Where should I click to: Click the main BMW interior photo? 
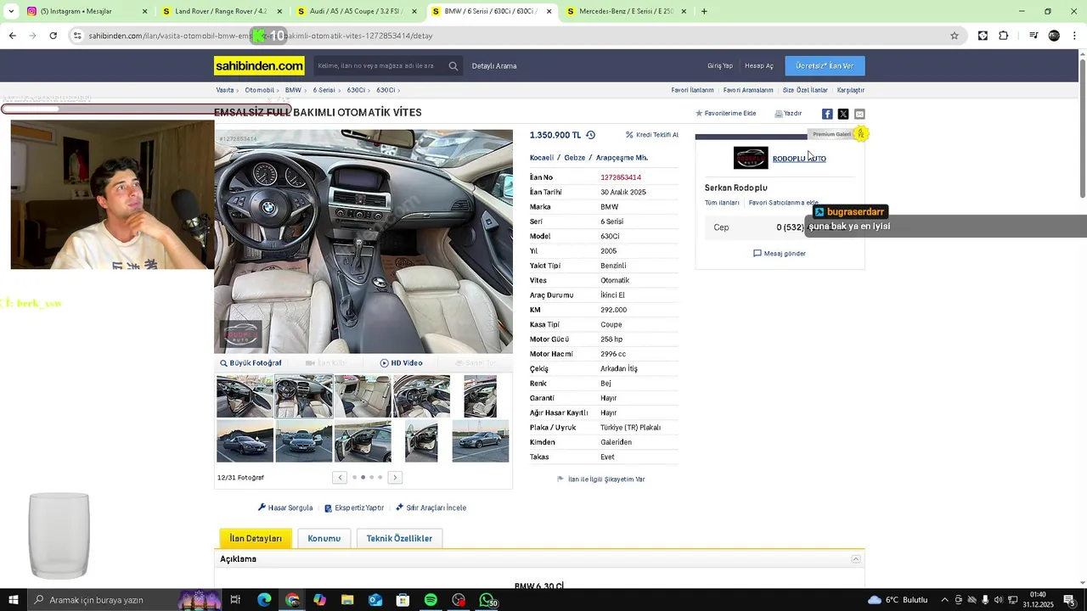tap(363, 241)
